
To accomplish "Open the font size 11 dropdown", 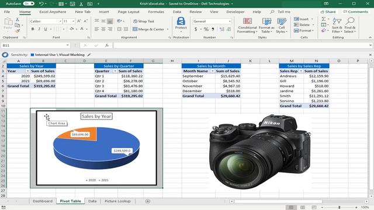I will point(73,21).
